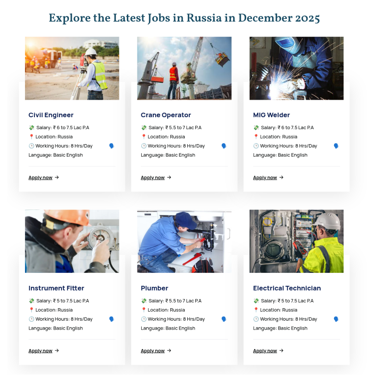Image resolution: width=368 pixels, height=381 pixels.
Task: Click Location: Russia in Instrument Fitter card
Action: [54, 310]
